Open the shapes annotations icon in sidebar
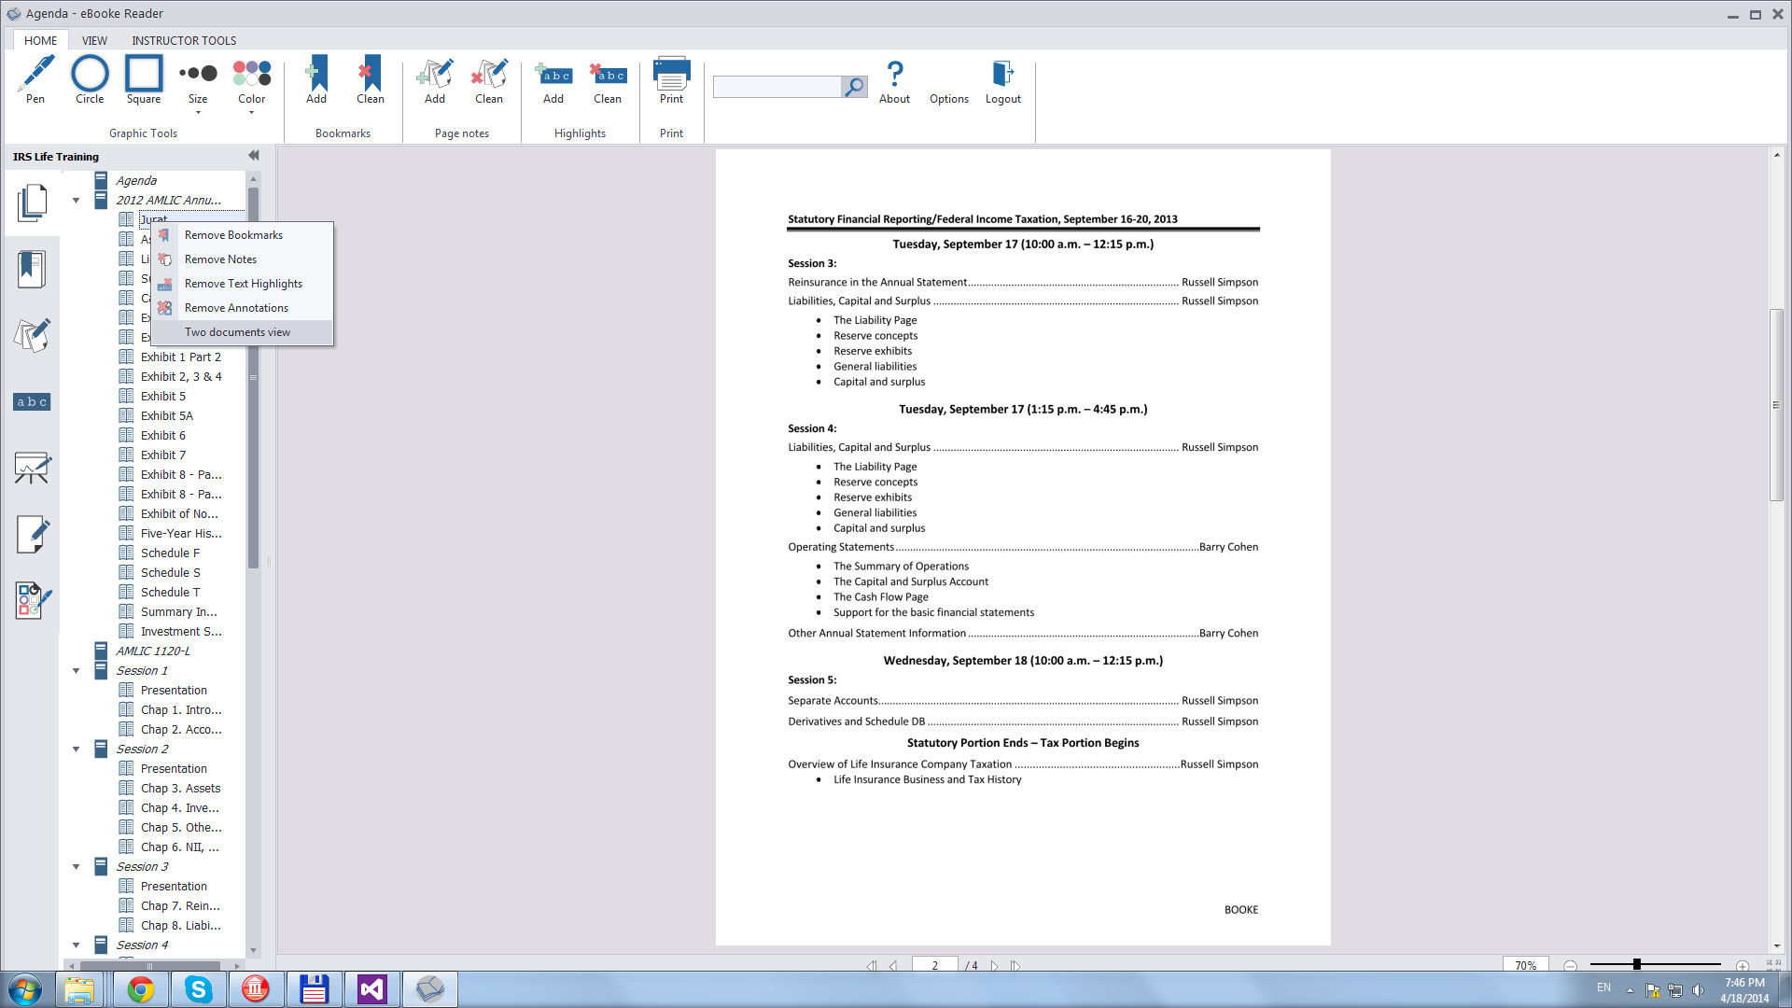 32,600
